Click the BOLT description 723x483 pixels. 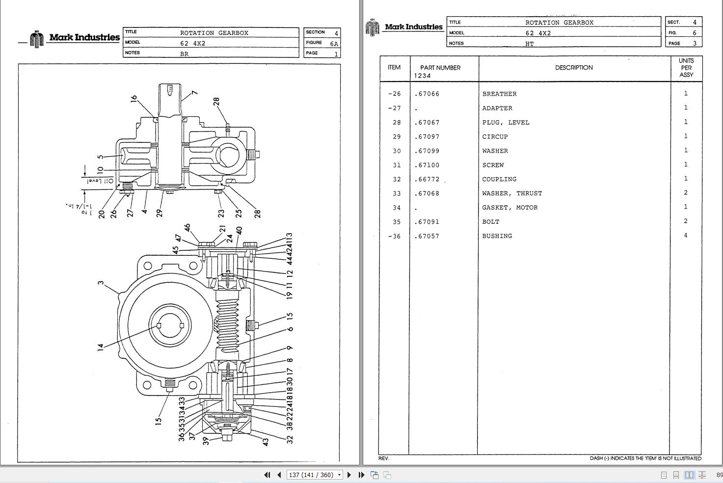(490, 222)
